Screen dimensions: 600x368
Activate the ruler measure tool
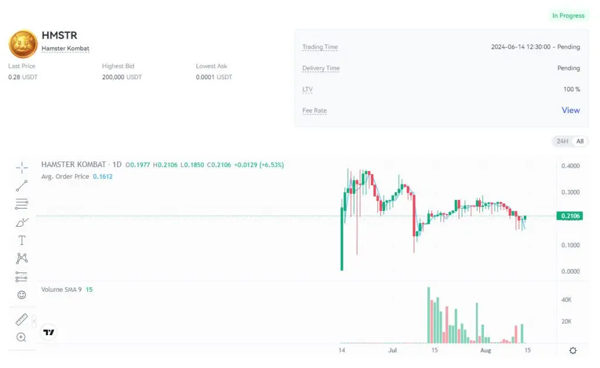[22, 319]
